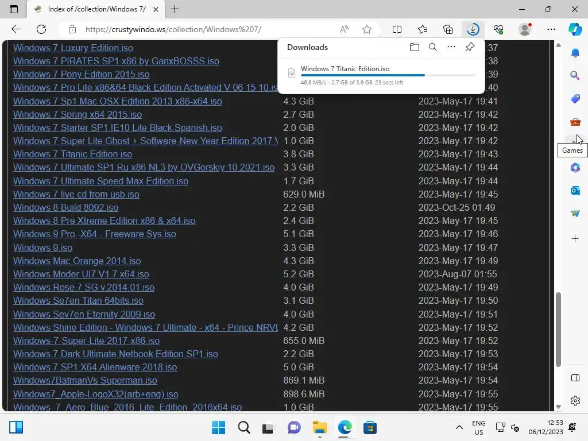Reload the page with refresh icon

pyautogui.click(x=41, y=29)
